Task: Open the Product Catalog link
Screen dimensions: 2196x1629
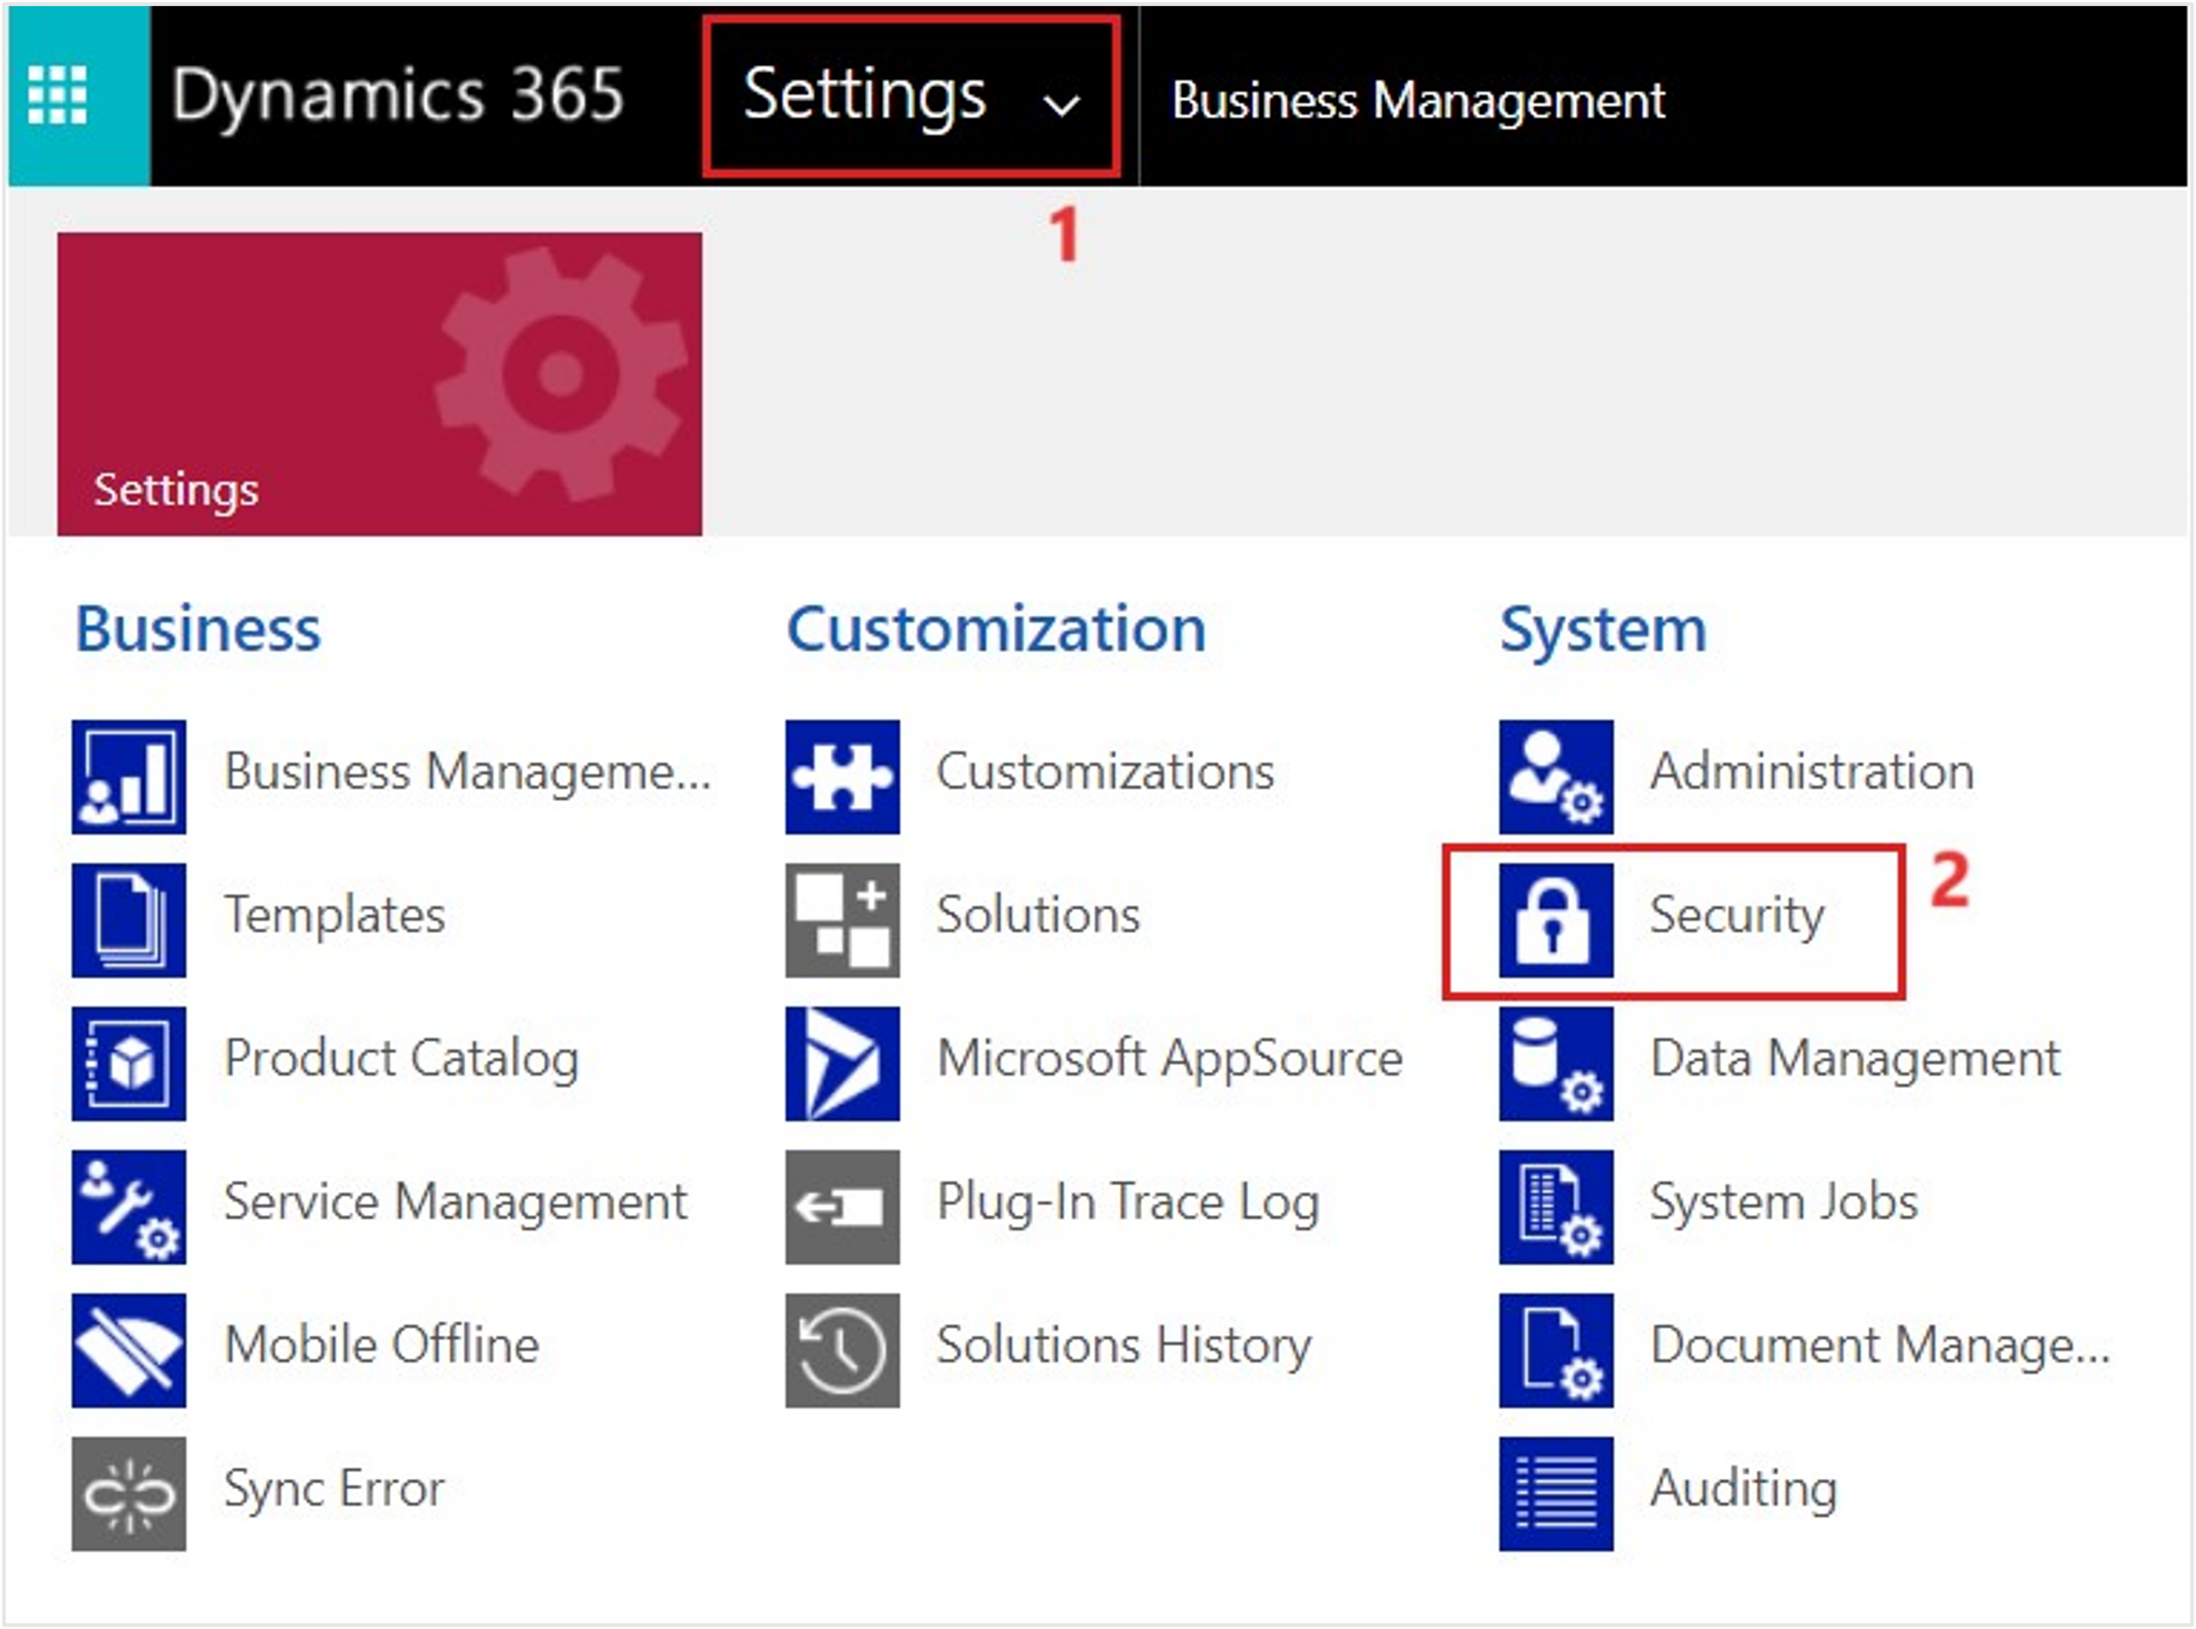Action: tap(402, 1060)
